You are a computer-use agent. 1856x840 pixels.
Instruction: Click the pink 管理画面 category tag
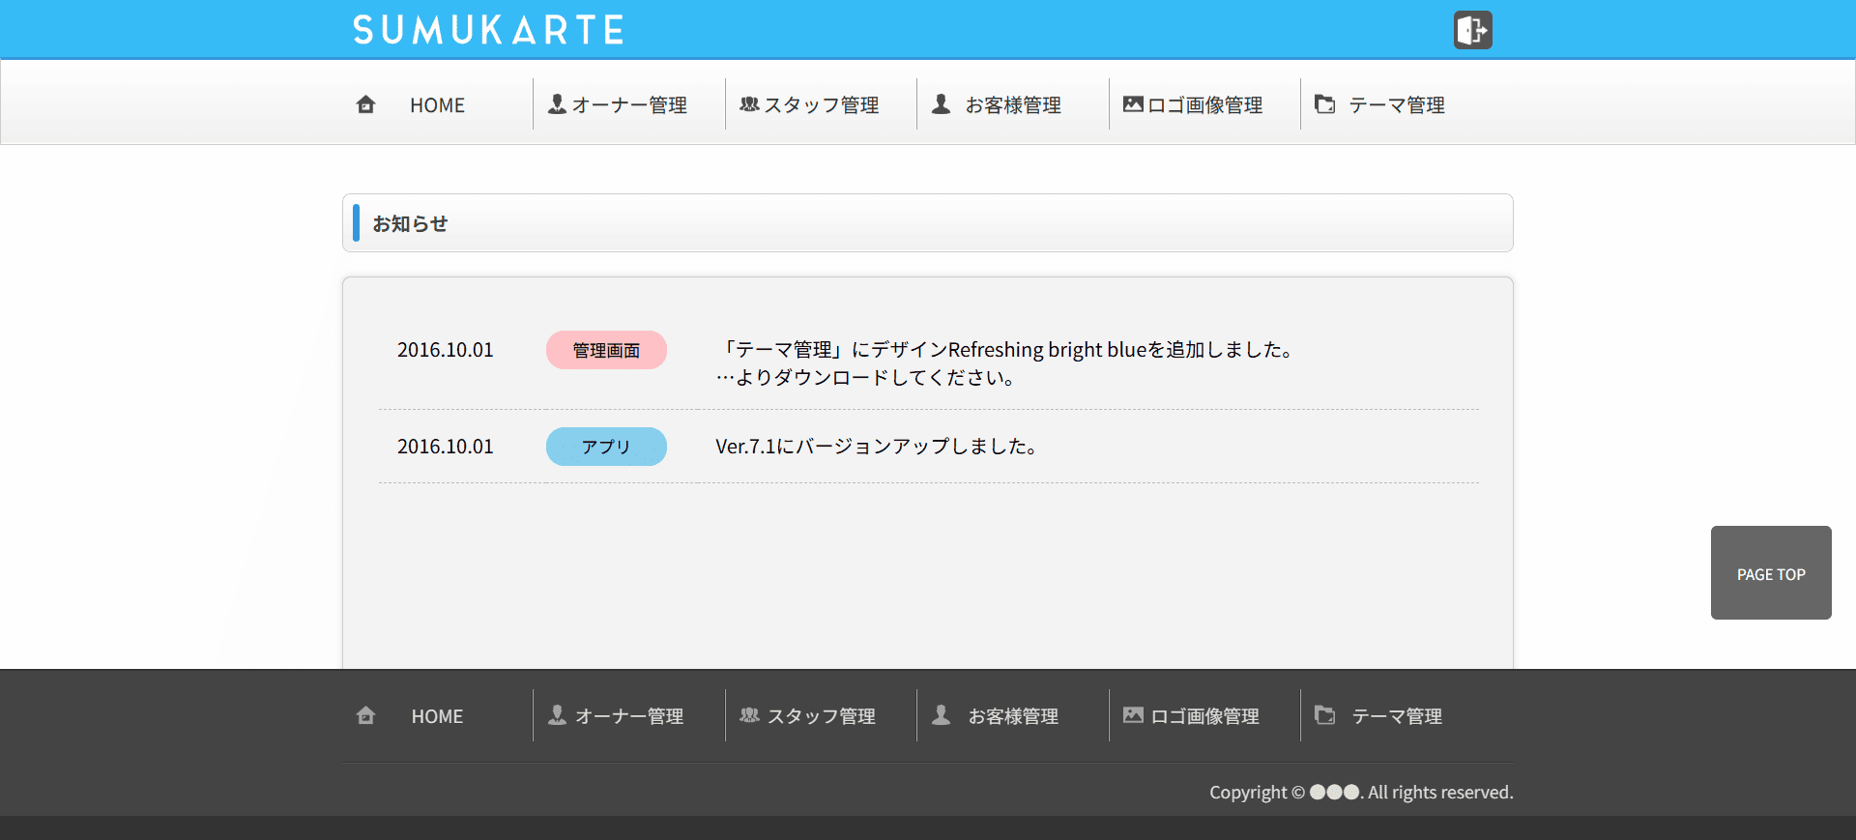pos(606,350)
